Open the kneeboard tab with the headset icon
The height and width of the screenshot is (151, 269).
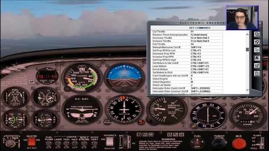click(257, 42)
